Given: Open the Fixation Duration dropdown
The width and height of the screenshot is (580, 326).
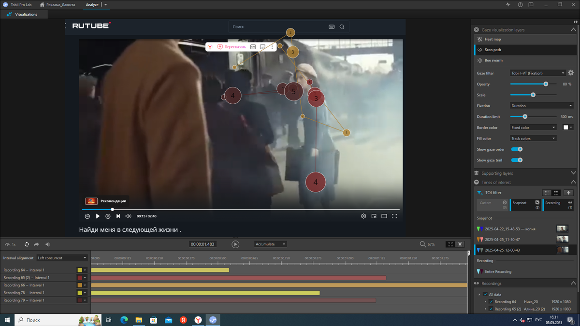Looking at the screenshot, I should coord(542,106).
